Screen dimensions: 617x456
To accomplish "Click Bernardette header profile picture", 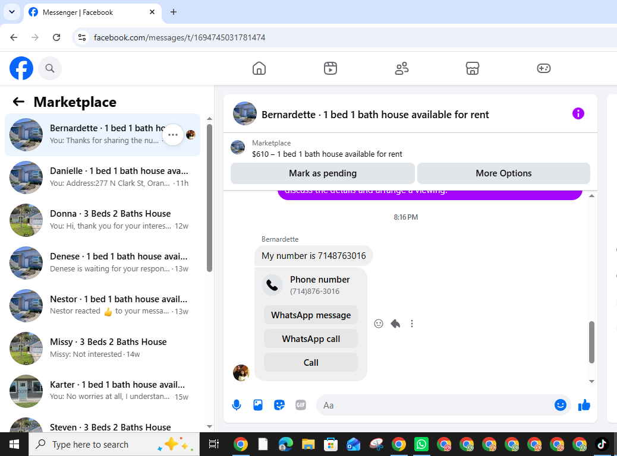I will (245, 113).
